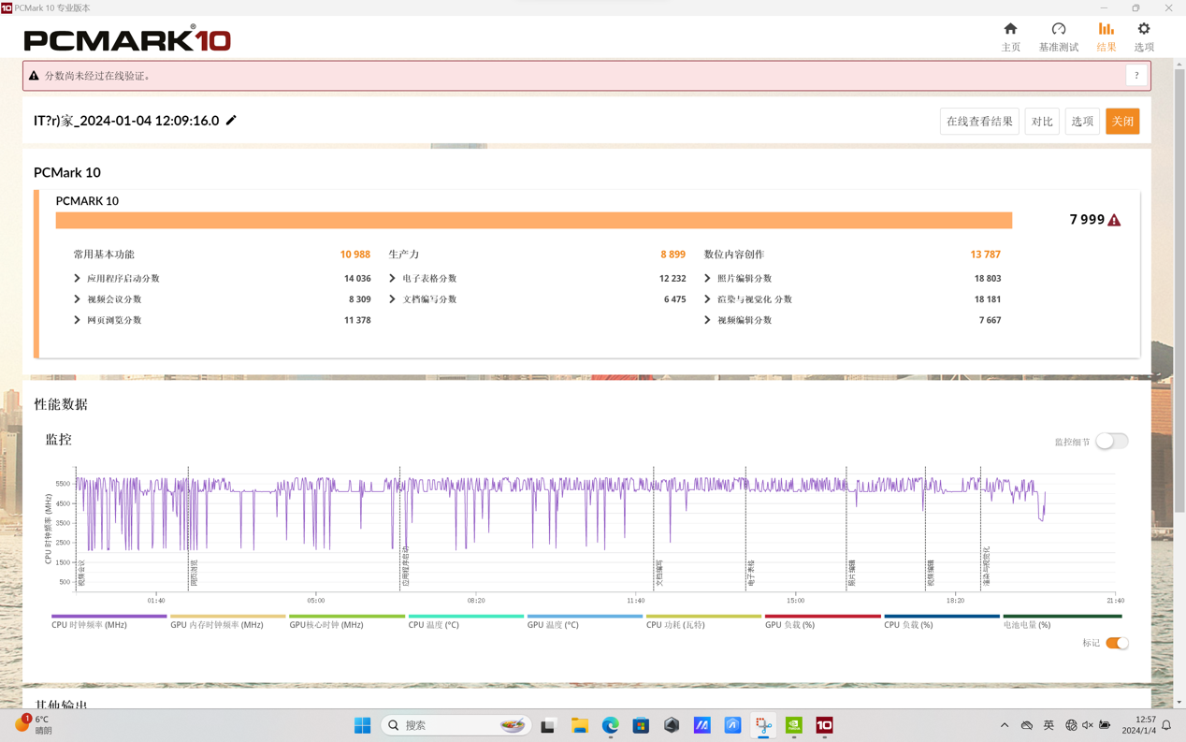Viewport: 1186px width, 742px height.
Task: Click the help question mark in warning banner
Action: point(1136,76)
